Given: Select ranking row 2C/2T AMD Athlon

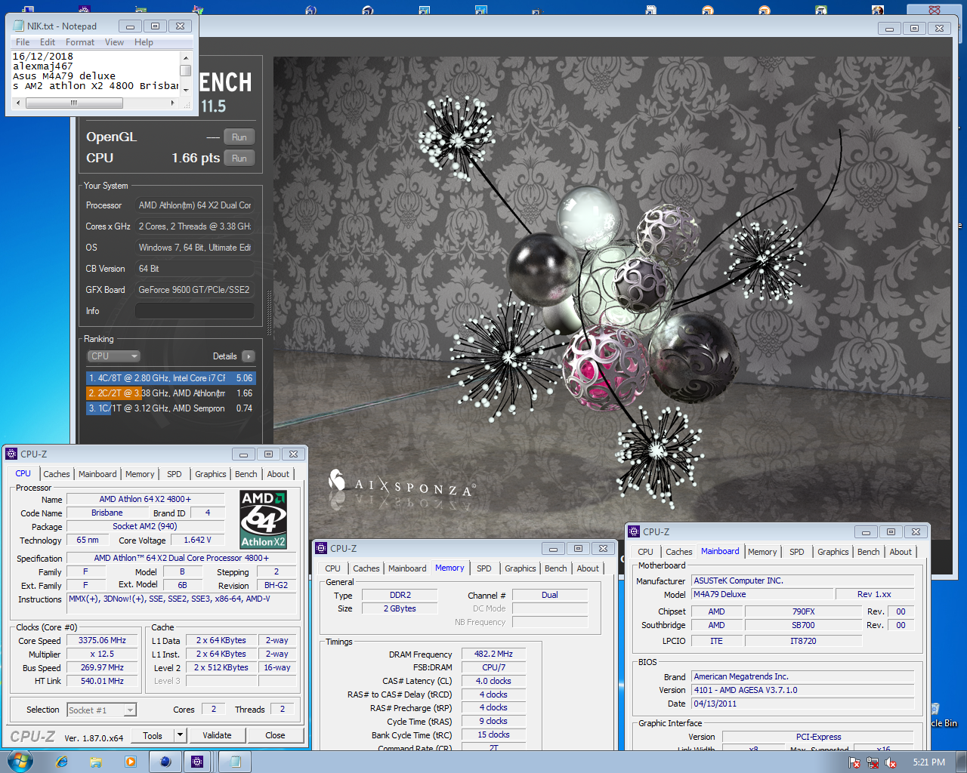Looking at the screenshot, I should click(171, 393).
